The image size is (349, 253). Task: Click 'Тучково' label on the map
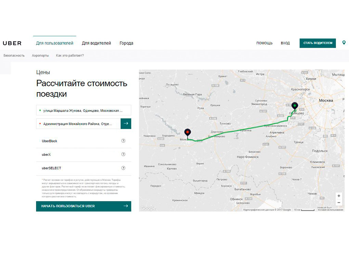pyautogui.click(x=225, y=124)
